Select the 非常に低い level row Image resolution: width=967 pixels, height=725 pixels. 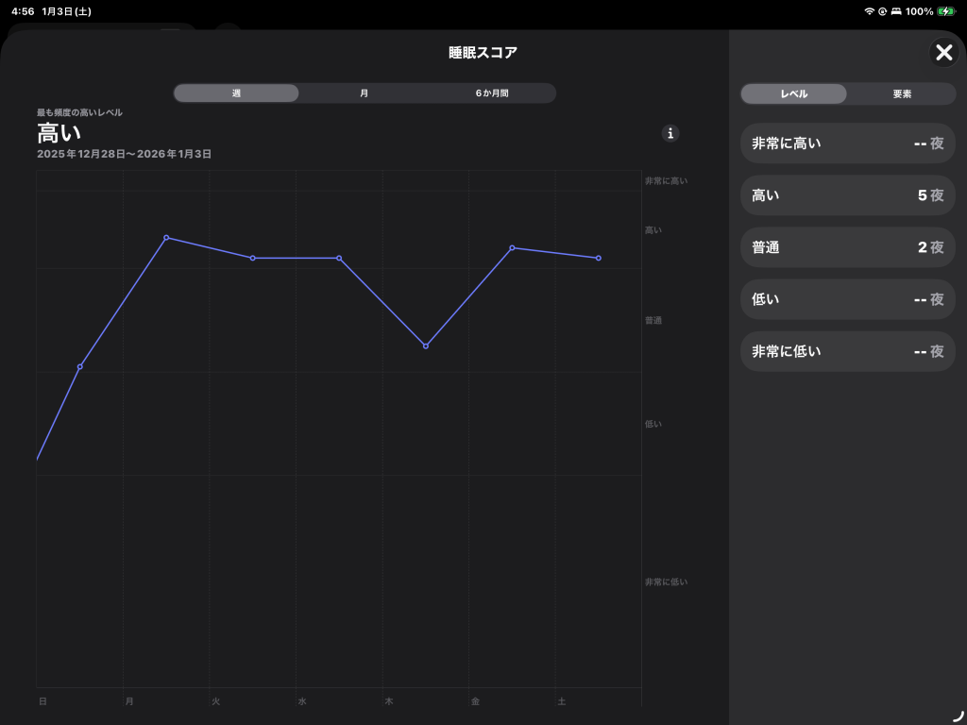tap(847, 351)
